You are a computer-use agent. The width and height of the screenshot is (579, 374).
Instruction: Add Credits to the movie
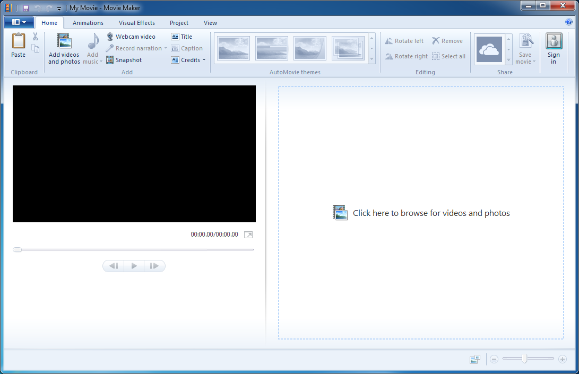(x=186, y=60)
